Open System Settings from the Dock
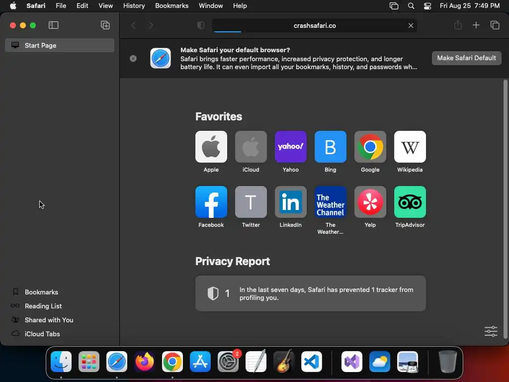This screenshot has width=509, height=382. pyautogui.click(x=228, y=362)
